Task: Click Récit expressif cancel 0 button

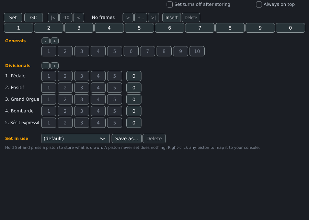Action: click(134, 123)
